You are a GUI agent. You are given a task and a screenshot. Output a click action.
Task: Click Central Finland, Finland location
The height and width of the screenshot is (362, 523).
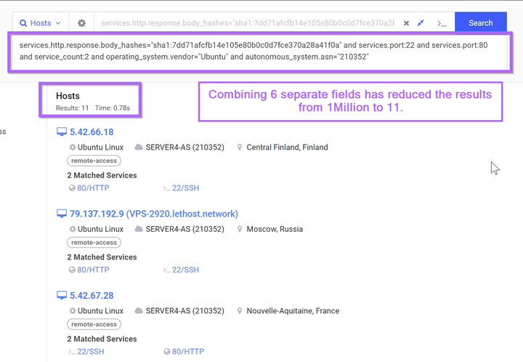click(x=287, y=147)
